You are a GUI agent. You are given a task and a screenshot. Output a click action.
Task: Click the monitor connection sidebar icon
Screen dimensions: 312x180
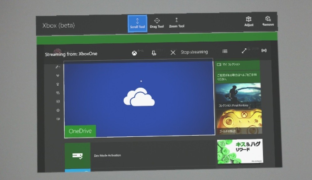pos(58,119)
